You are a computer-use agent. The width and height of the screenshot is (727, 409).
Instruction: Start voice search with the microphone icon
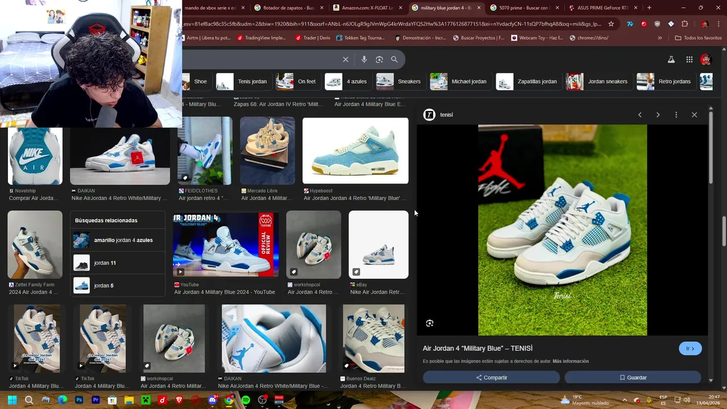pos(364,59)
